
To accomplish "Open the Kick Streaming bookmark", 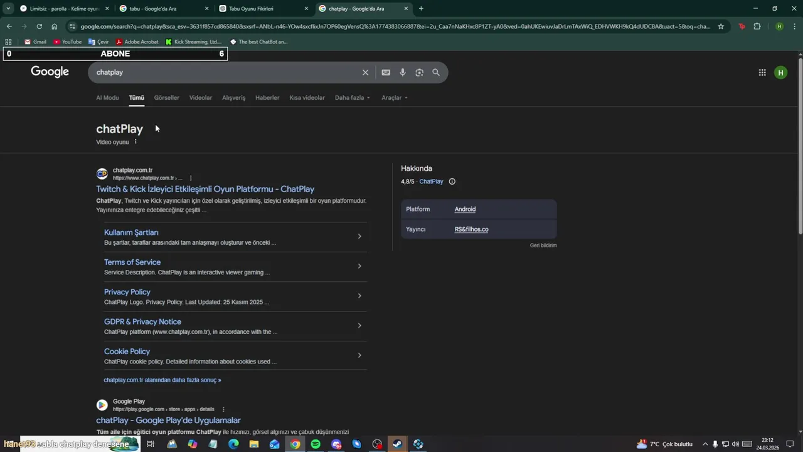I will 194,41.
